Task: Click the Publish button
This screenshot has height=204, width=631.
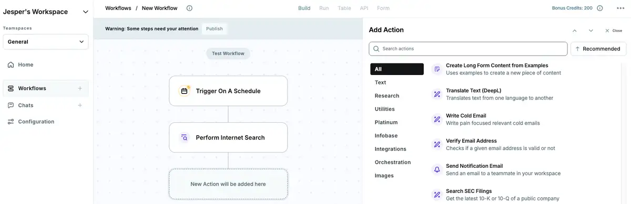Action: coord(215,29)
